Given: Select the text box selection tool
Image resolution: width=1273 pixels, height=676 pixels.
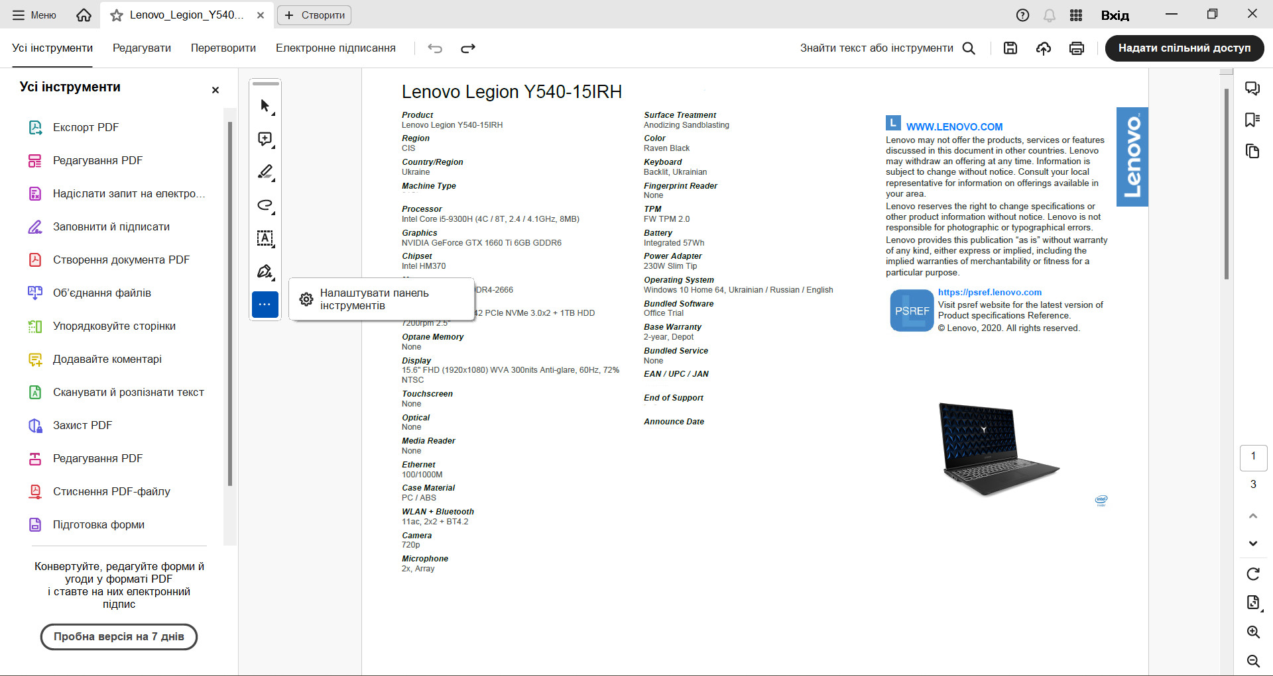Looking at the screenshot, I should click(x=265, y=238).
